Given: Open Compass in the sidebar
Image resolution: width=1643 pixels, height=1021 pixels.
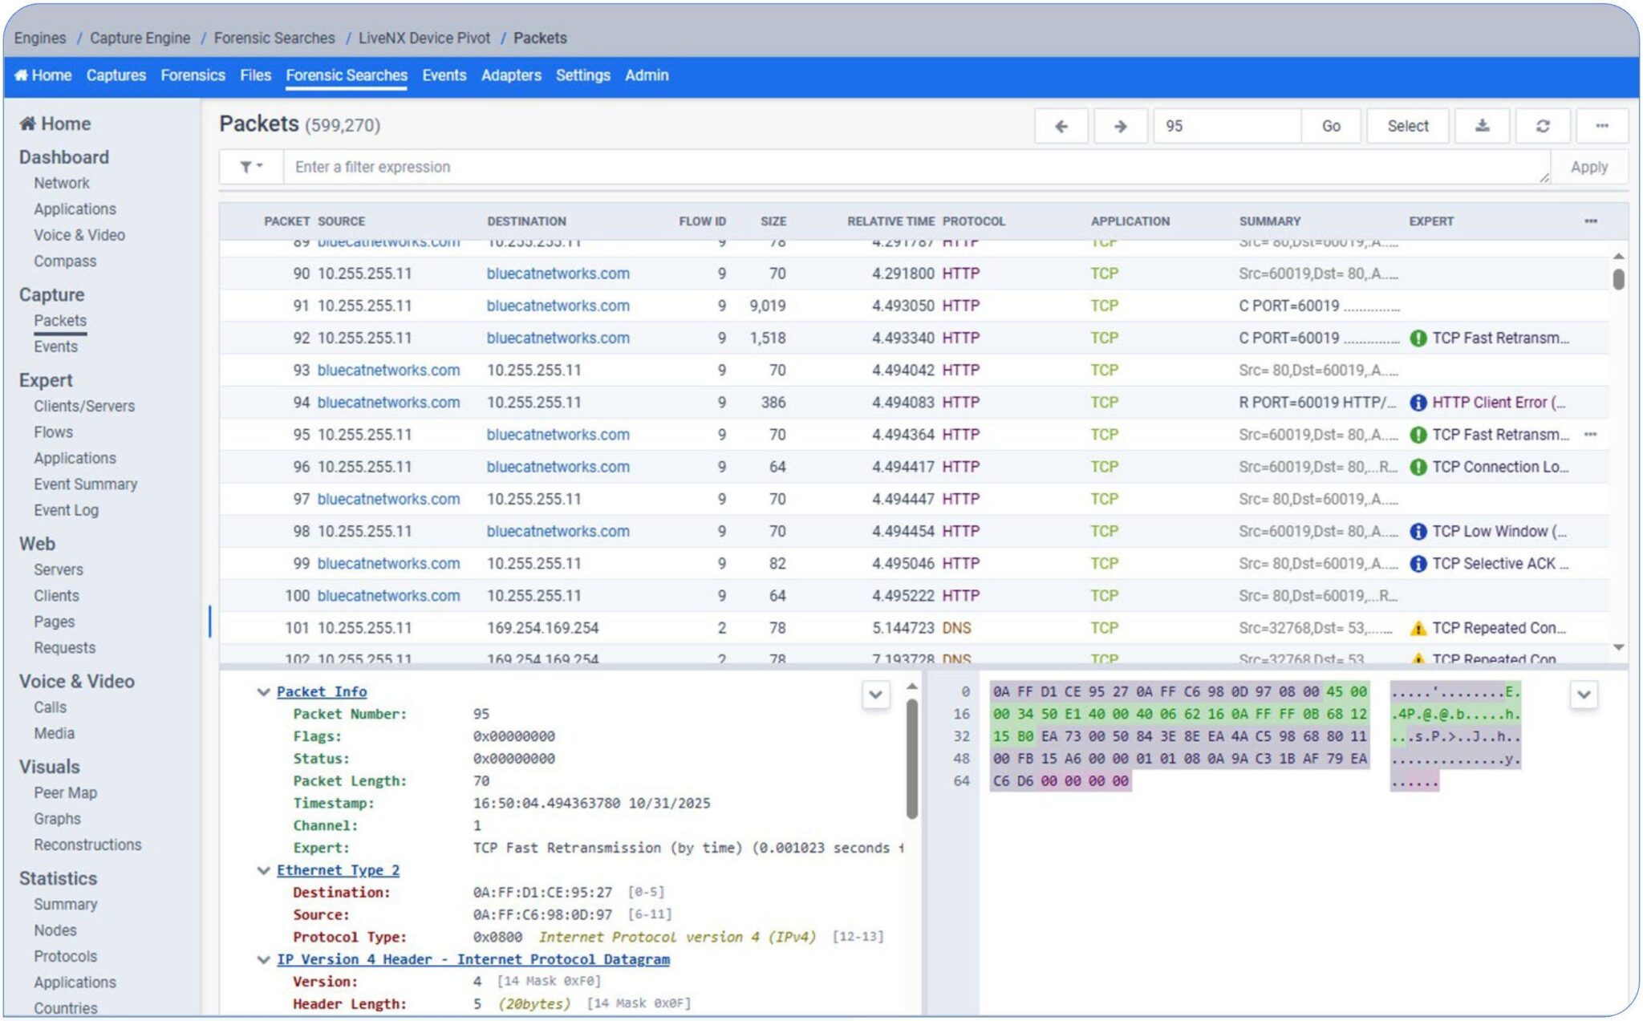Looking at the screenshot, I should pyautogui.click(x=65, y=261).
